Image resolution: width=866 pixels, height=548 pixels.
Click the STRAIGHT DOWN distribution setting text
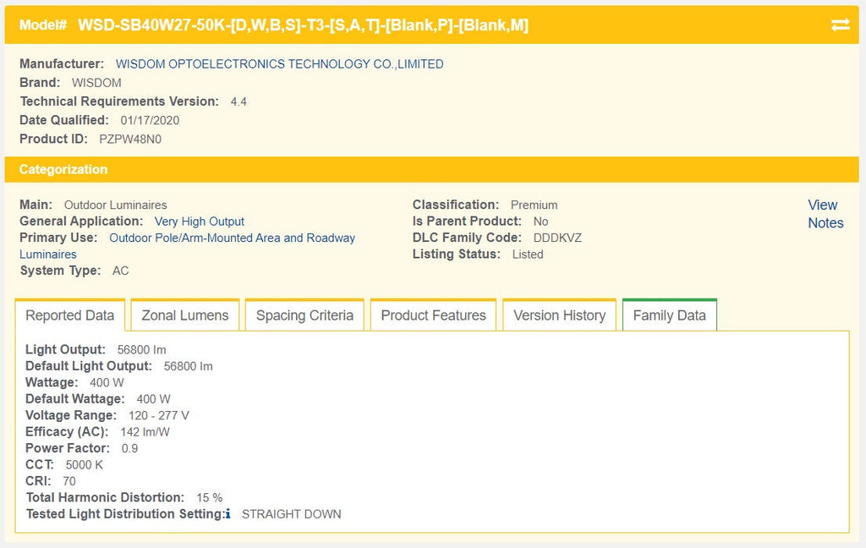tap(292, 514)
